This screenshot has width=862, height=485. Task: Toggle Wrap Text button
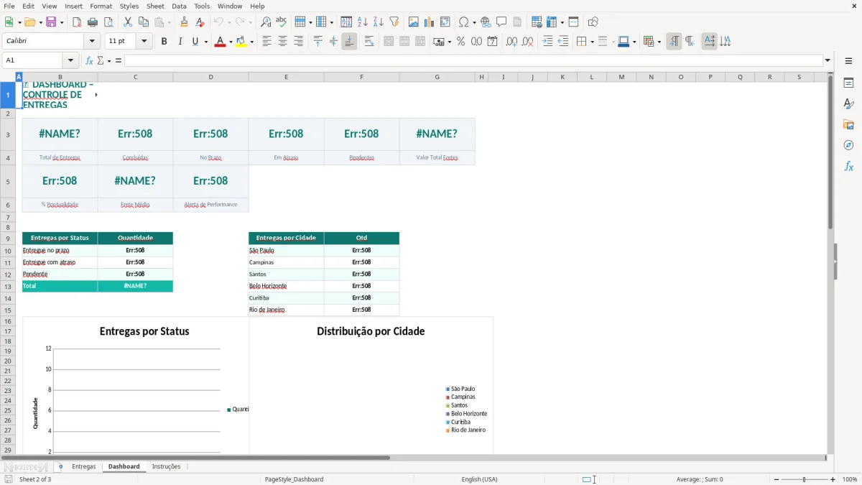[x=369, y=42]
